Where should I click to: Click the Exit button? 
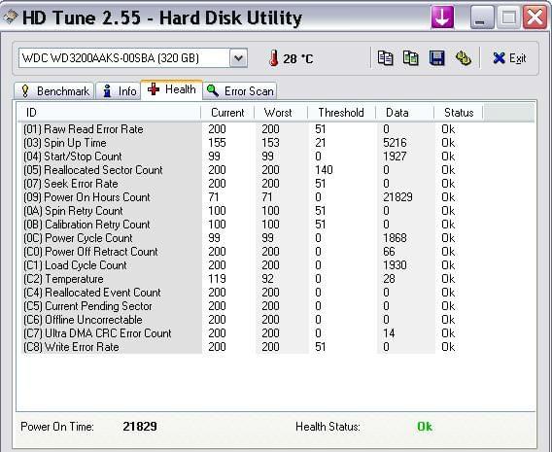[509, 58]
